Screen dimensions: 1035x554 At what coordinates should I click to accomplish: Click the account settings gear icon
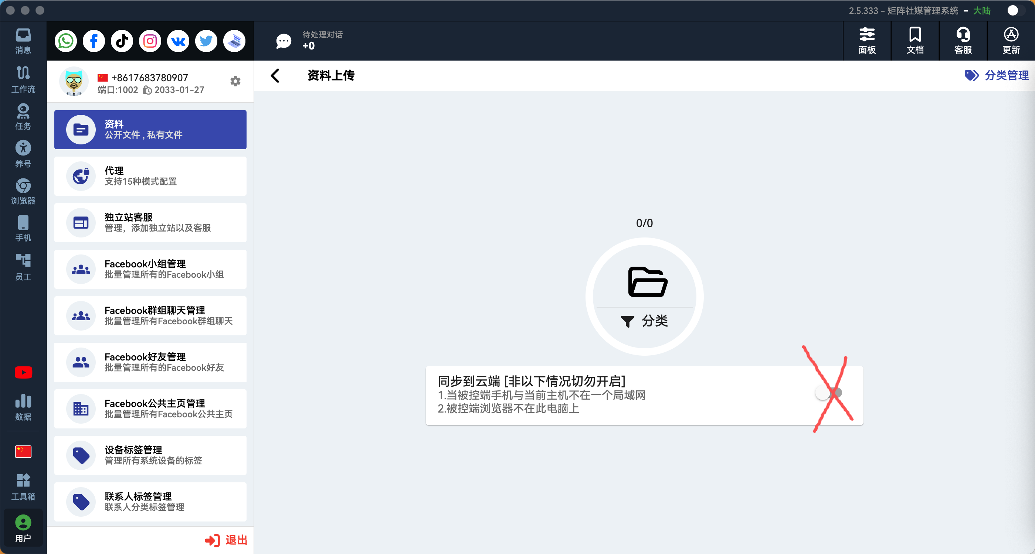click(x=235, y=82)
